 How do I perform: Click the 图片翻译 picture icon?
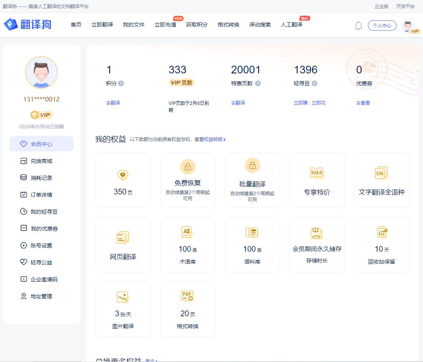click(x=122, y=297)
